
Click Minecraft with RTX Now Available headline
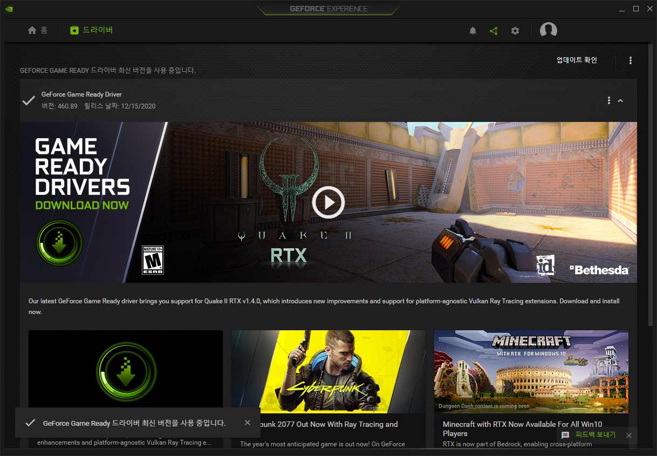(522, 428)
